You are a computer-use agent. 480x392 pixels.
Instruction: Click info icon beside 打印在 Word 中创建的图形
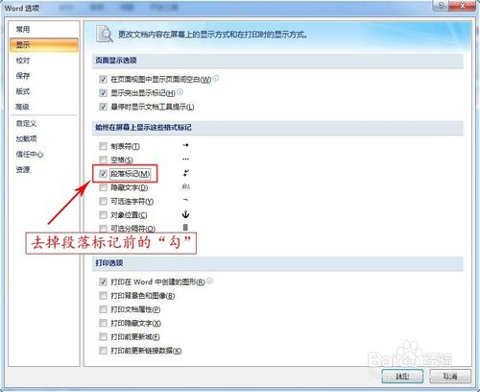point(209,281)
